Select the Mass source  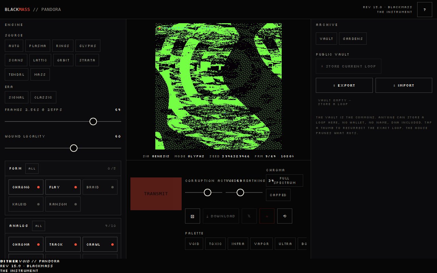(x=40, y=74)
